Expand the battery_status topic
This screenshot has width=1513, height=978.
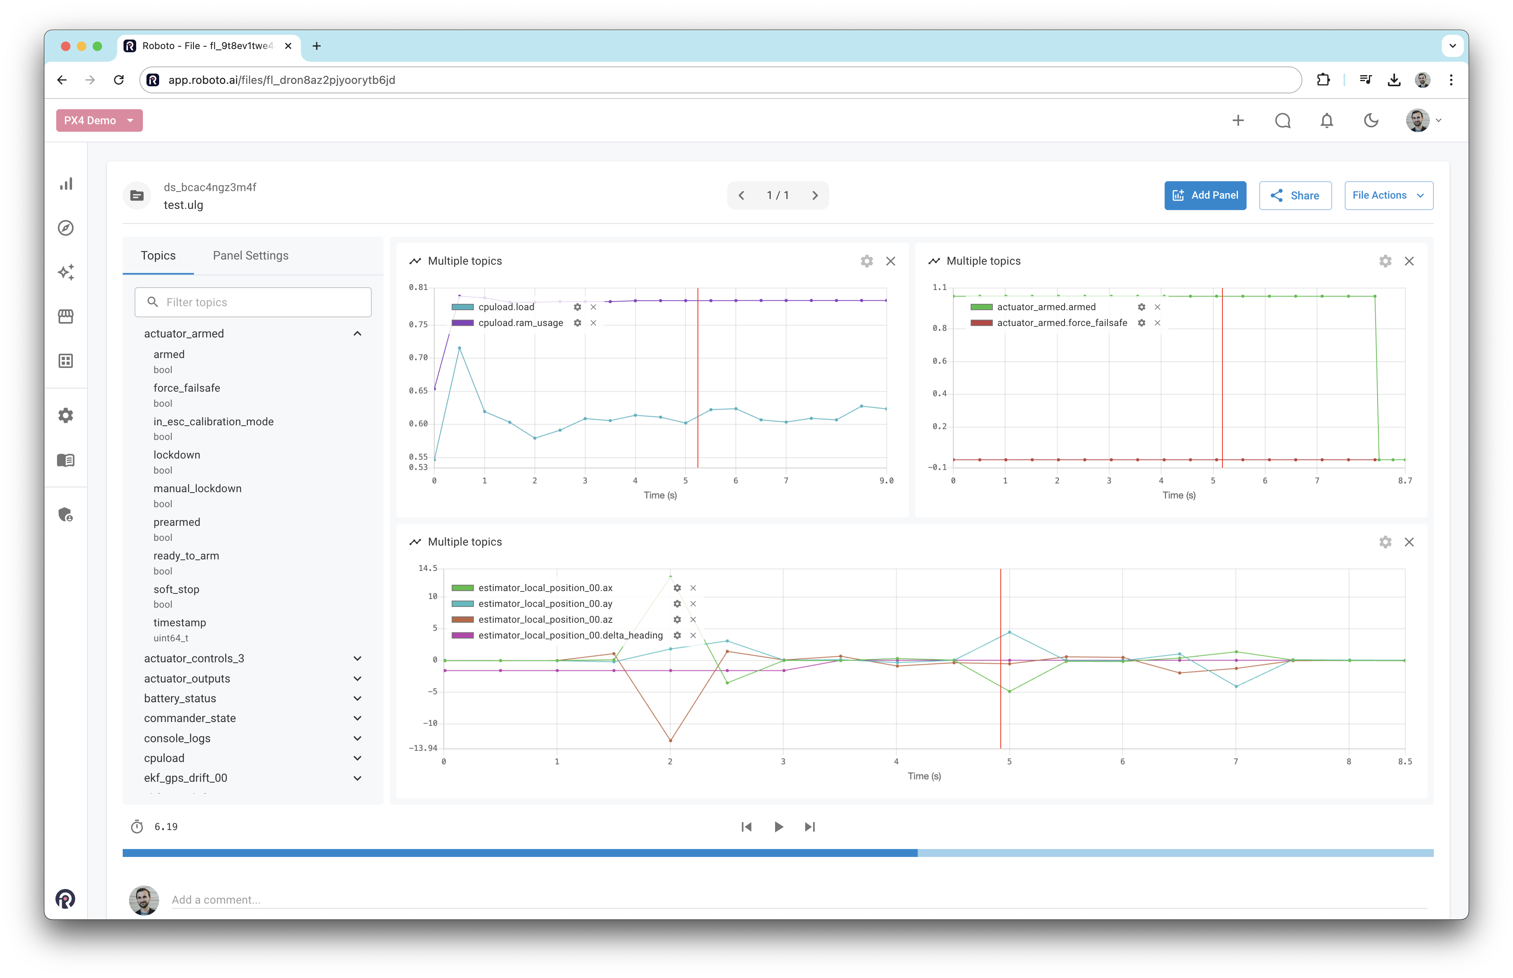point(357,699)
